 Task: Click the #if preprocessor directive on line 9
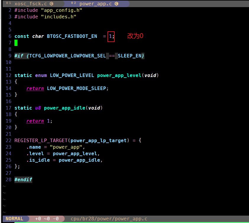19,56
